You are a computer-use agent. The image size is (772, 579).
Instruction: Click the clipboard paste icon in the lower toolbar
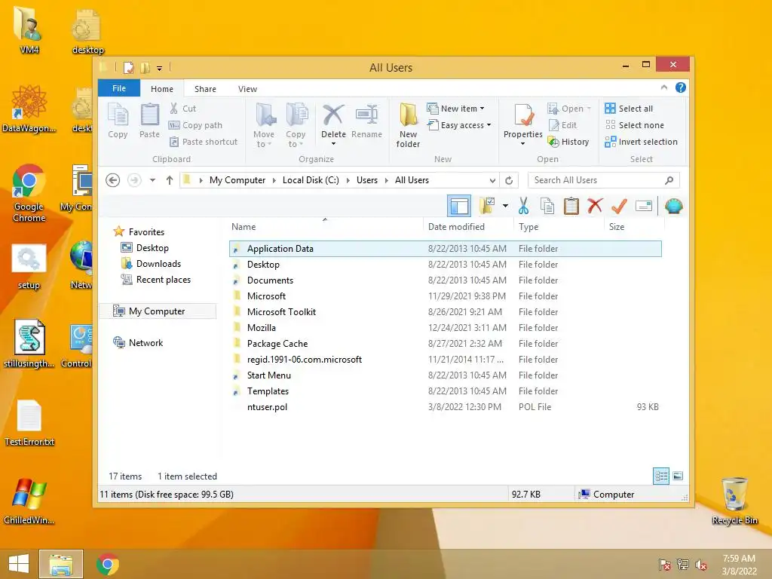(571, 206)
